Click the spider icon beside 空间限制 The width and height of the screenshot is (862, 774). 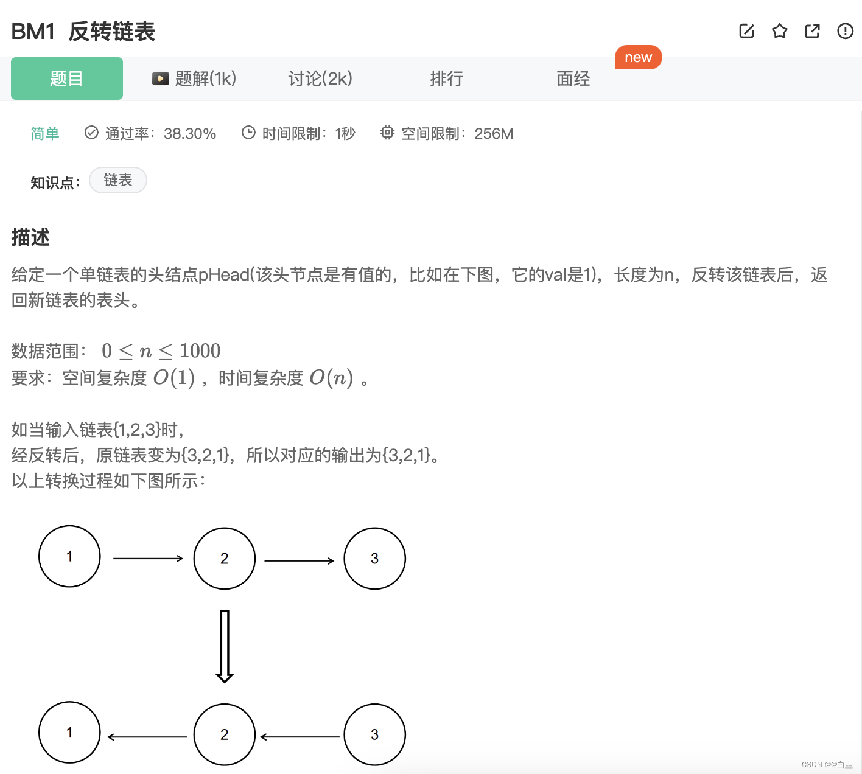(388, 133)
